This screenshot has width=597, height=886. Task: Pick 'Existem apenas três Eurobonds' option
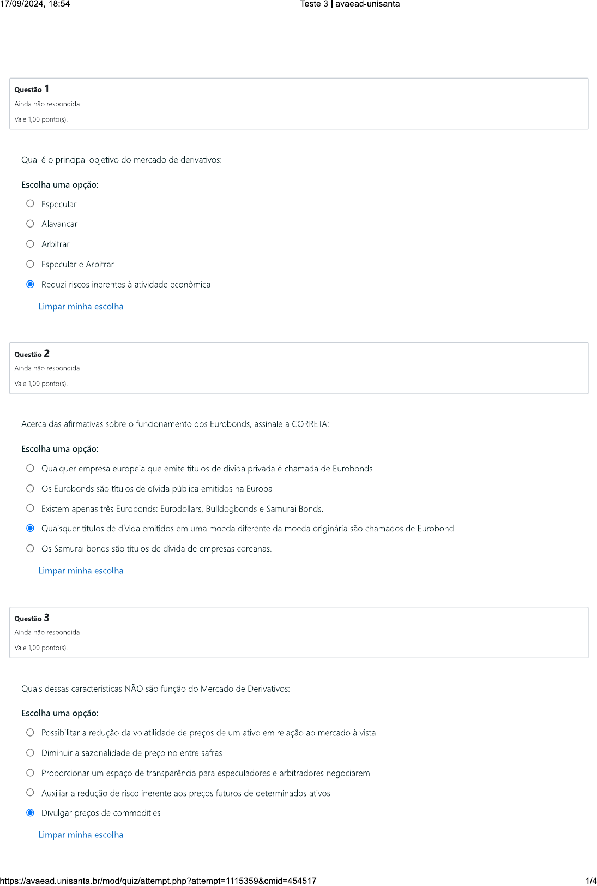[x=31, y=508]
